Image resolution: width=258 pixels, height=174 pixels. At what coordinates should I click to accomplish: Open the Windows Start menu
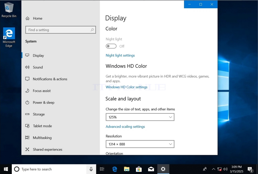6,169
